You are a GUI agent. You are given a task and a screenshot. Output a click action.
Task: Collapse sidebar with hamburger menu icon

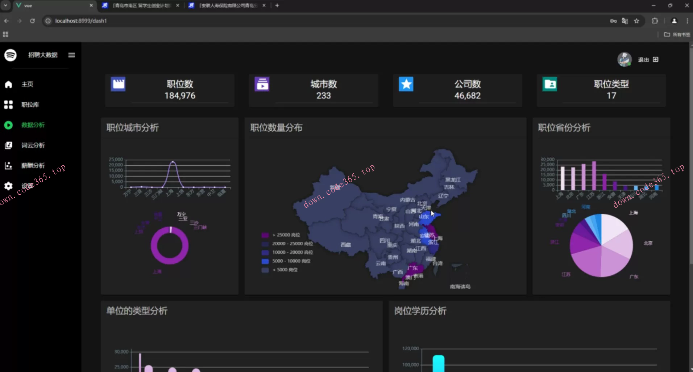(x=71, y=55)
